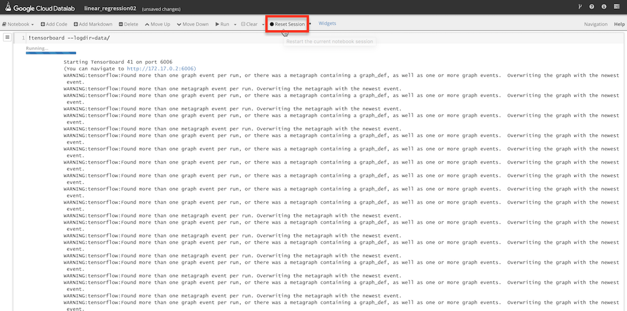Screen dimensions: 627x311
Task: Run the current cell
Action: click(x=223, y=24)
